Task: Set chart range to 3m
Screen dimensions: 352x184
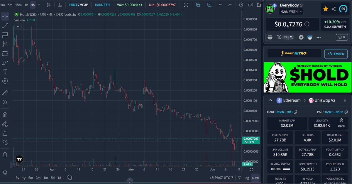Action: (38, 178)
